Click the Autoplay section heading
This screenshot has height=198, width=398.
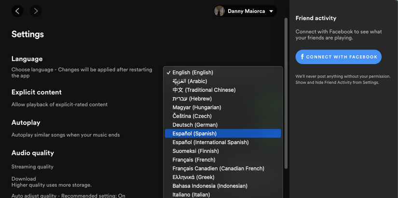26,123
